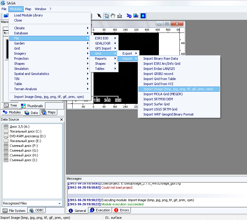Switch to the Errors messages tab
This screenshot has width=247, height=220.
point(122,210)
